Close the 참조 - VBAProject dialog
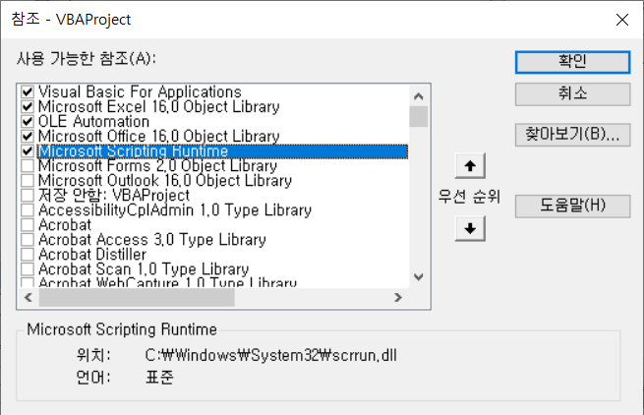The image size is (644, 415). 622,20
